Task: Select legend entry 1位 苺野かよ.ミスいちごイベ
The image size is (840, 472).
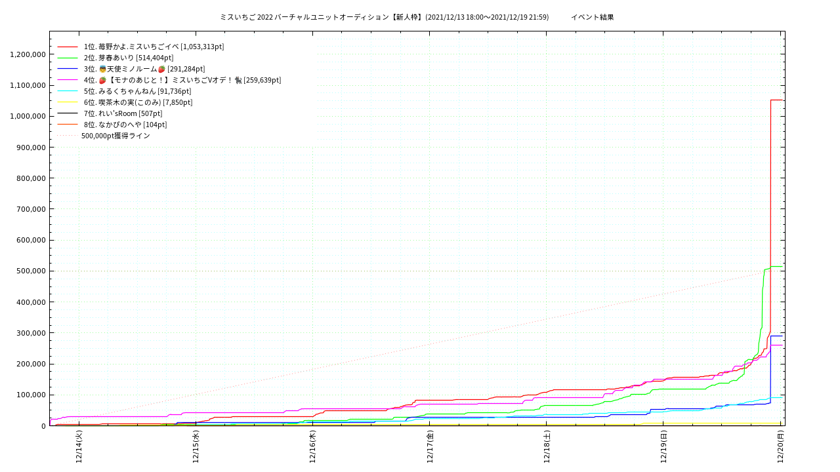Action: pos(154,47)
